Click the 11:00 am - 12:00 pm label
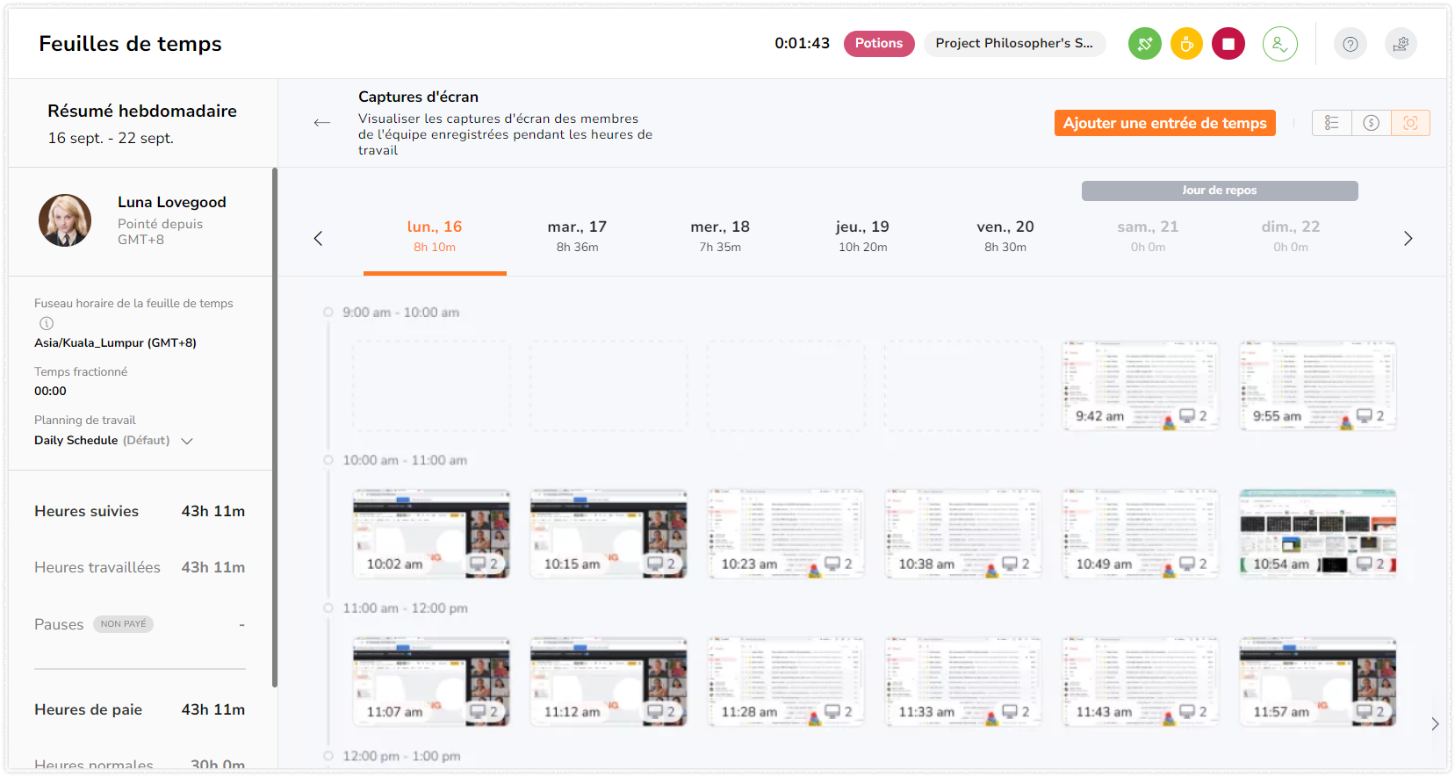This screenshot has width=1455, height=777. click(x=405, y=608)
